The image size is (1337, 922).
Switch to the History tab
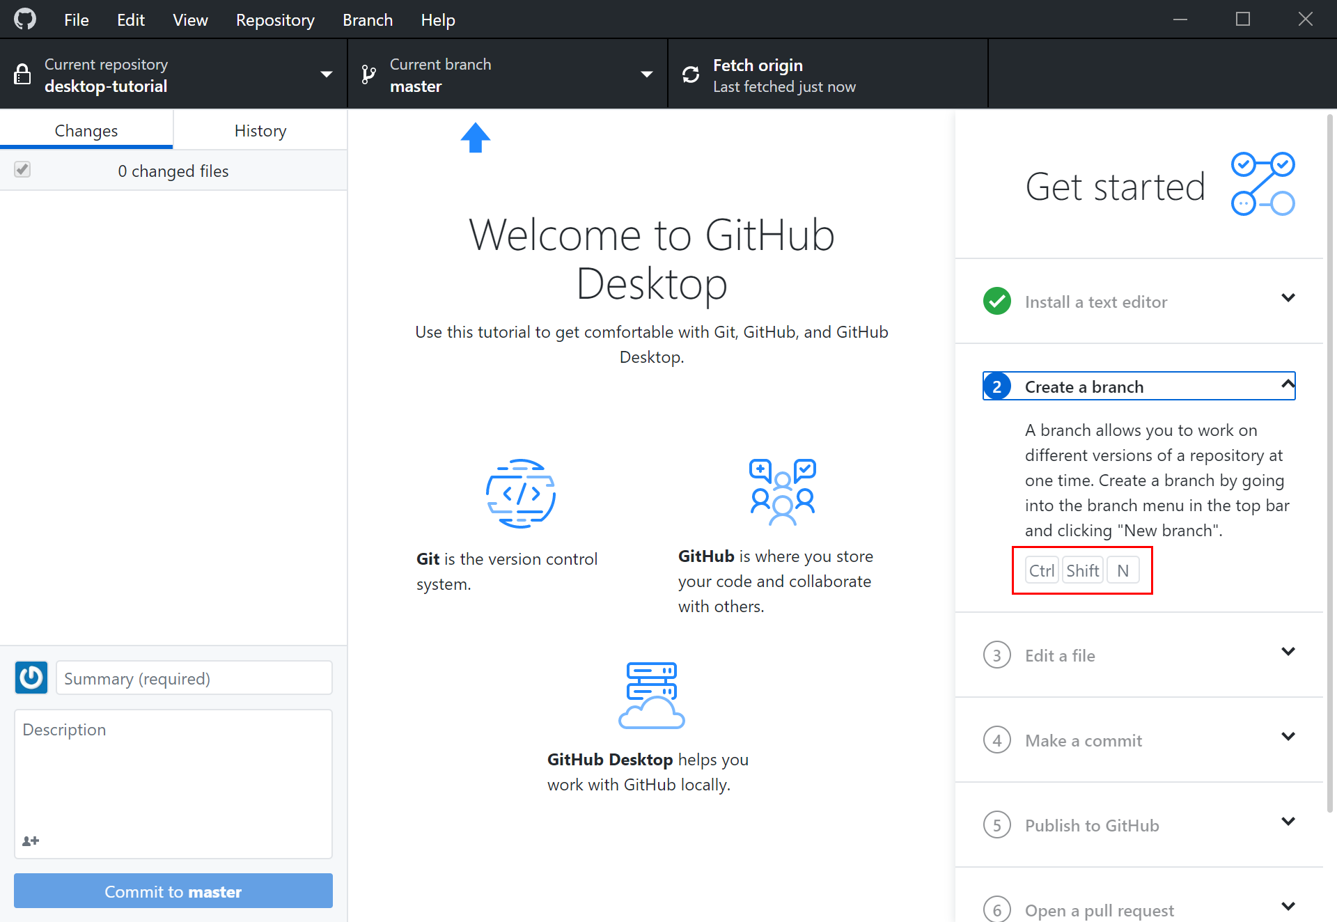[x=260, y=130]
